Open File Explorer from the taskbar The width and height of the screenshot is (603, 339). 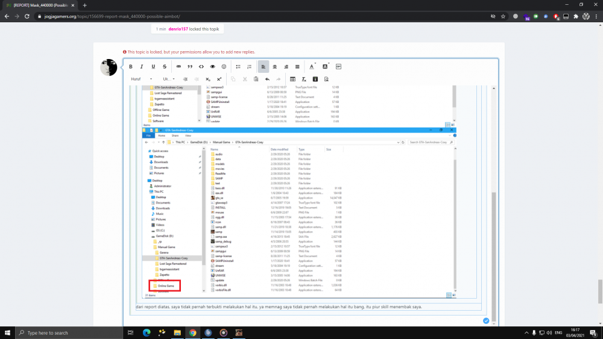point(177,333)
